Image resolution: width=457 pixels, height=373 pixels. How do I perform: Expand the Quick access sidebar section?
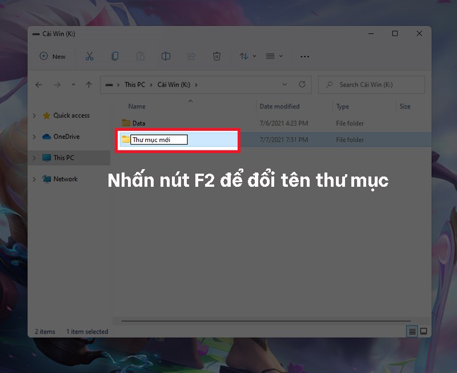pyautogui.click(x=34, y=115)
